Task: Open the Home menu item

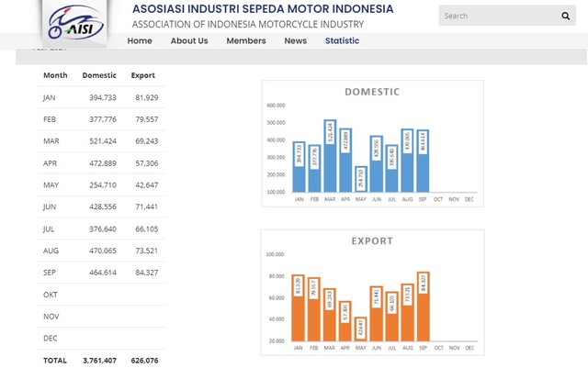Action: point(140,41)
